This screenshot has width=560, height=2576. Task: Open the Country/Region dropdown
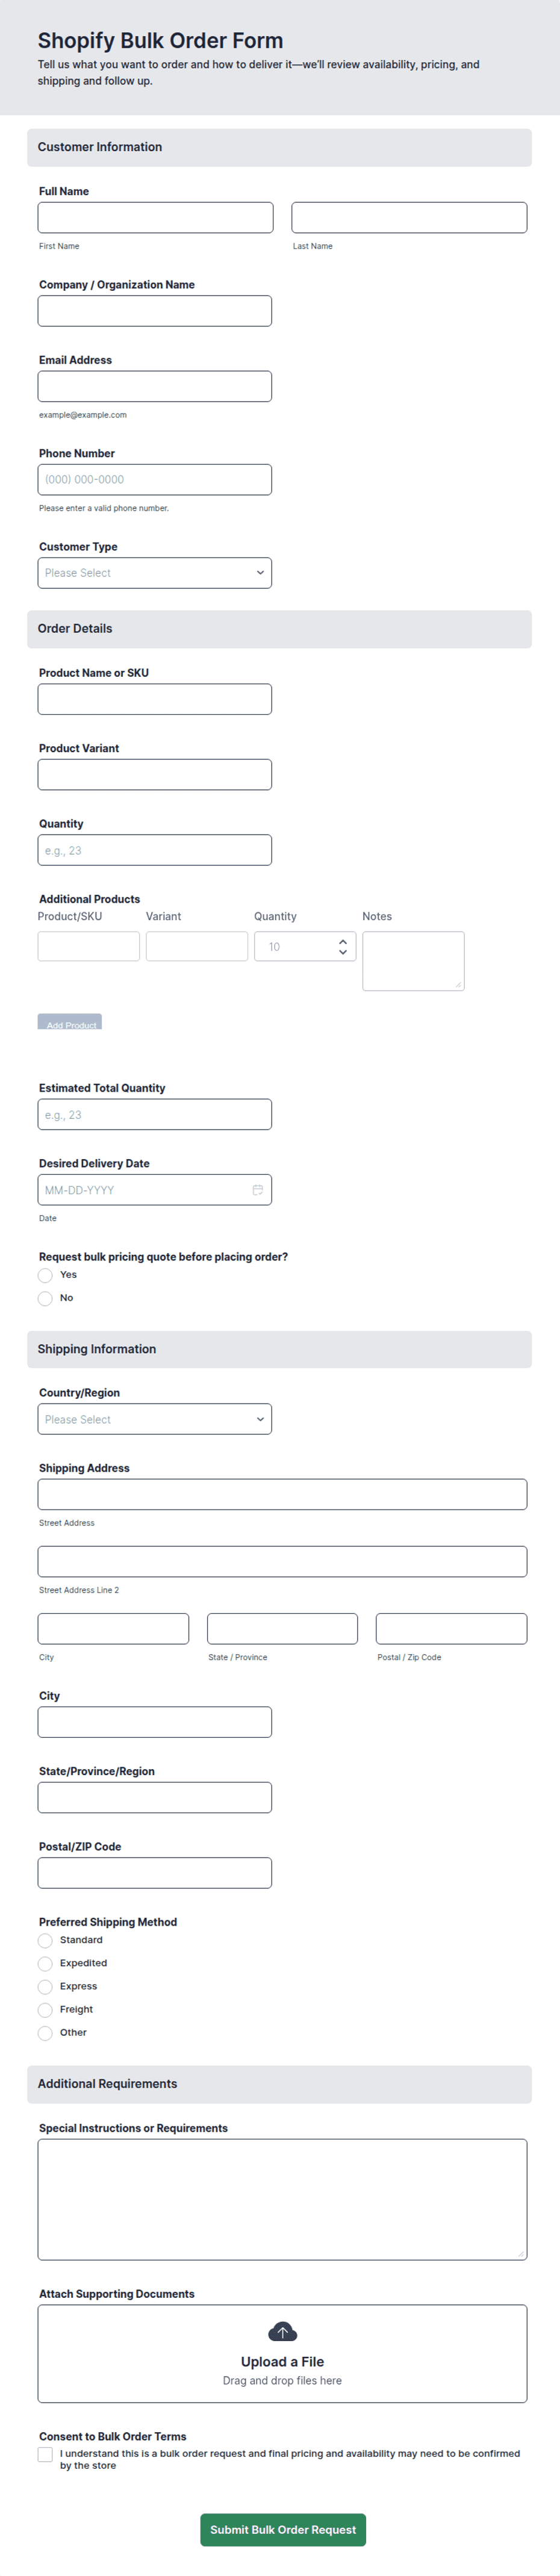coord(155,1419)
